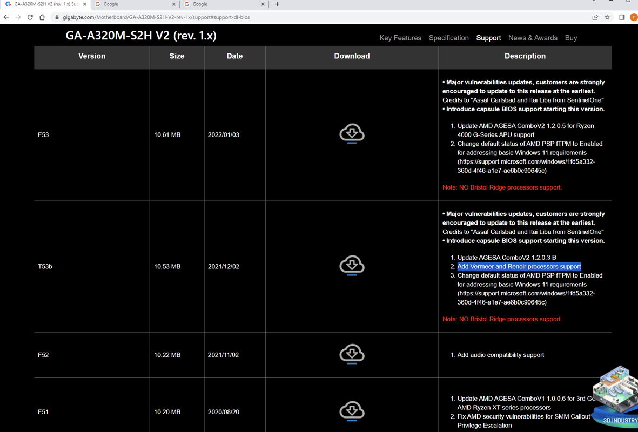638x432 pixels.
Task: Close the first Google tab
Action: [x=174, y=4]
